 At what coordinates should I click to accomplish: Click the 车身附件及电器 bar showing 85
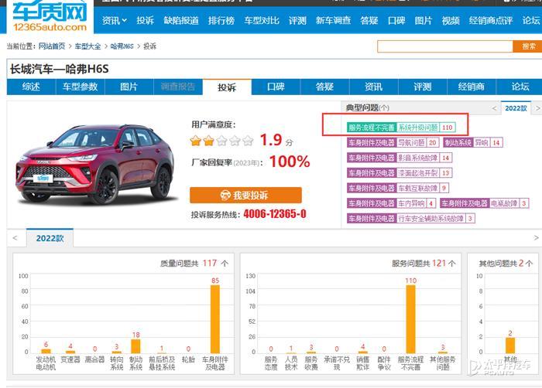click(215, 319)
